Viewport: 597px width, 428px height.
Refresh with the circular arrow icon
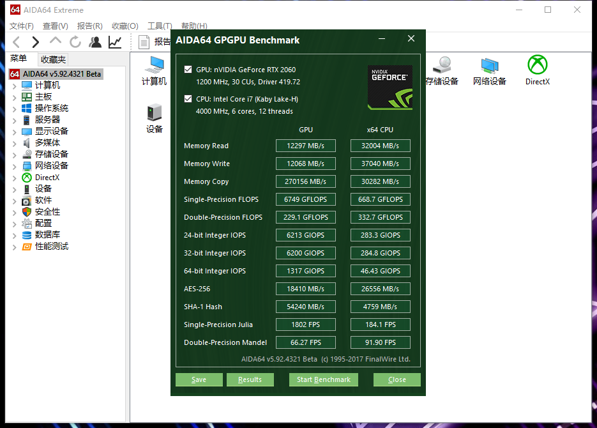coord(75,42)
